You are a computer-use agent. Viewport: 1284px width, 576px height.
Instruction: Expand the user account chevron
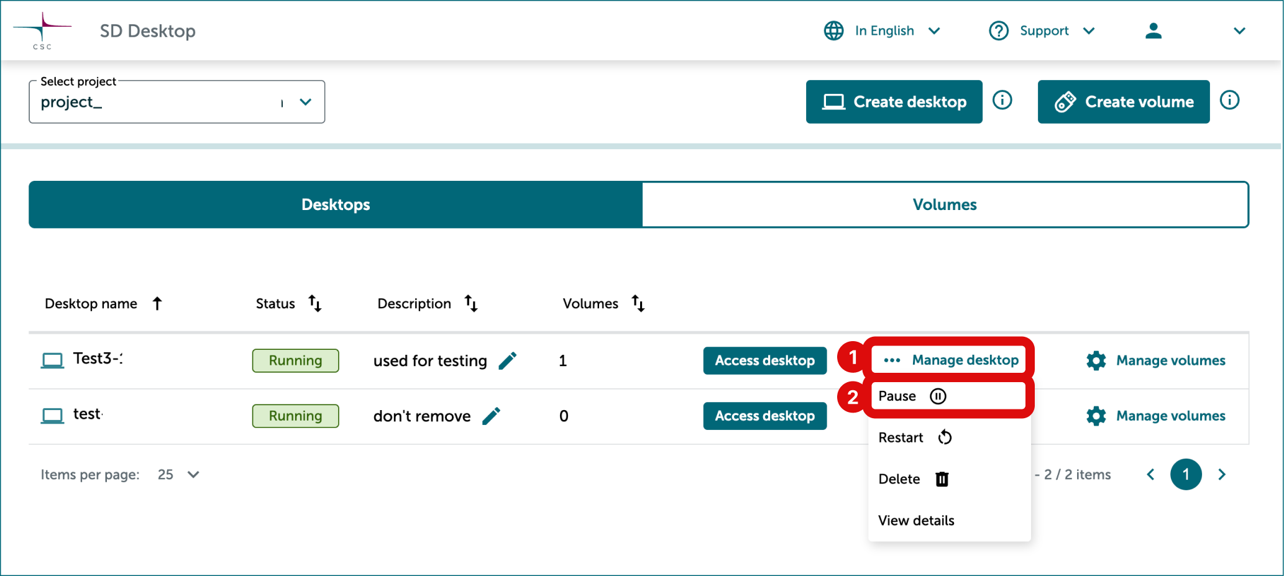(1239, 30)
